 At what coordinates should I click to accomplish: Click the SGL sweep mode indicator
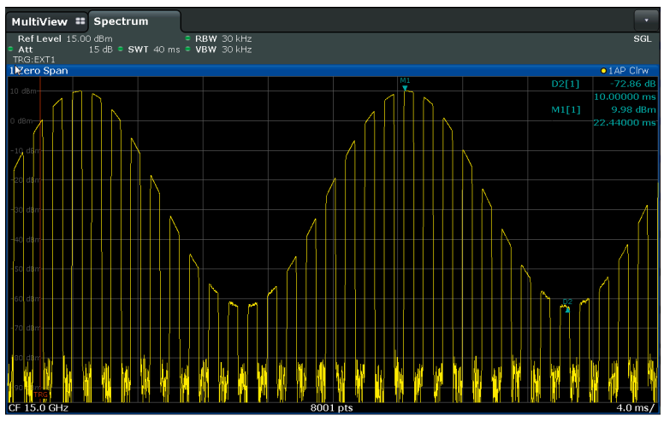(642, 39)
